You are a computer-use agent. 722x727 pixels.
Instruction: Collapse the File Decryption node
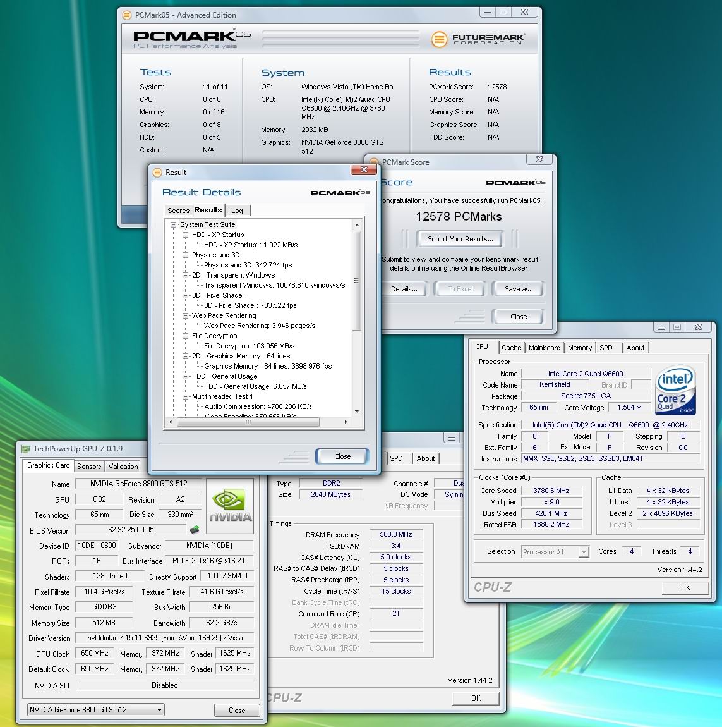[x=185, y=336]
